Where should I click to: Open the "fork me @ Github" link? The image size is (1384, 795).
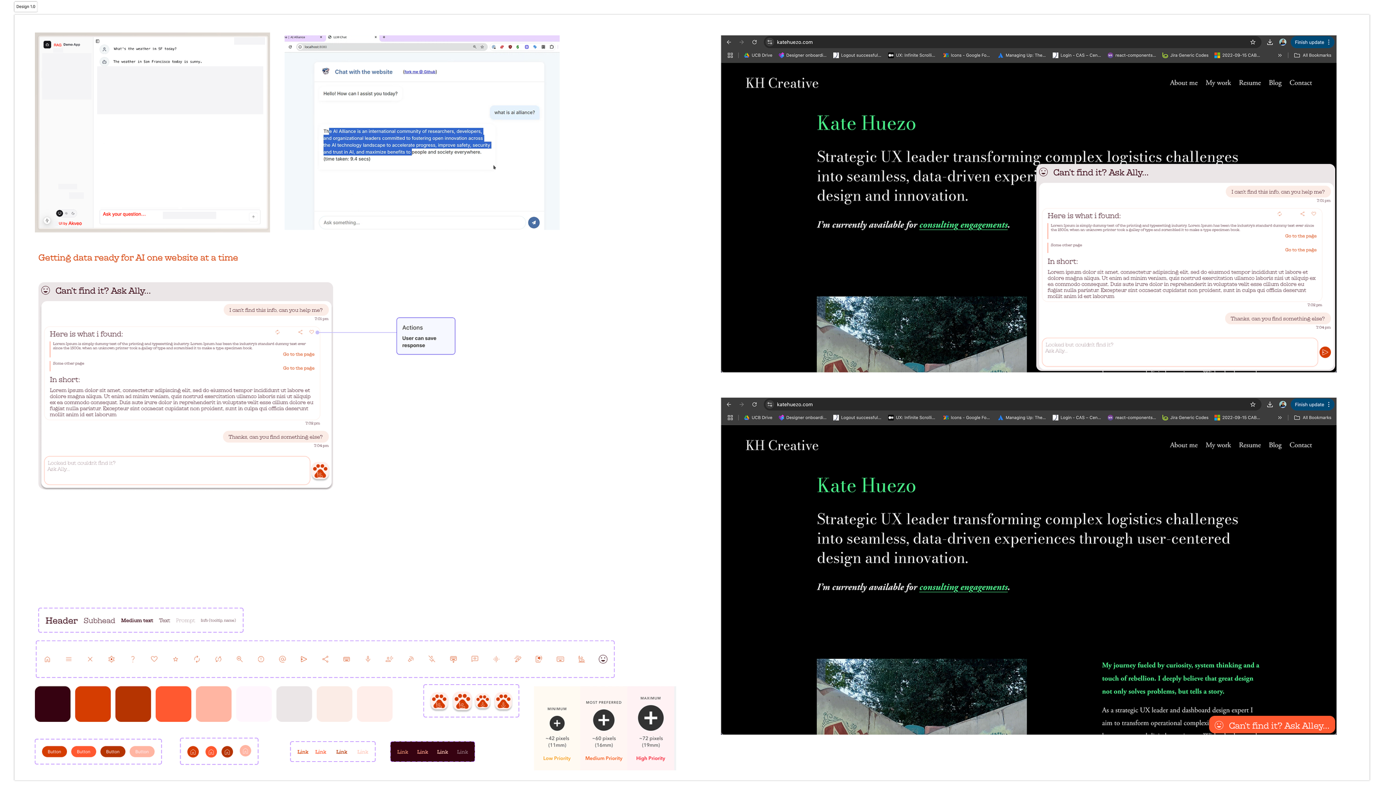click(x=420, y=72)
